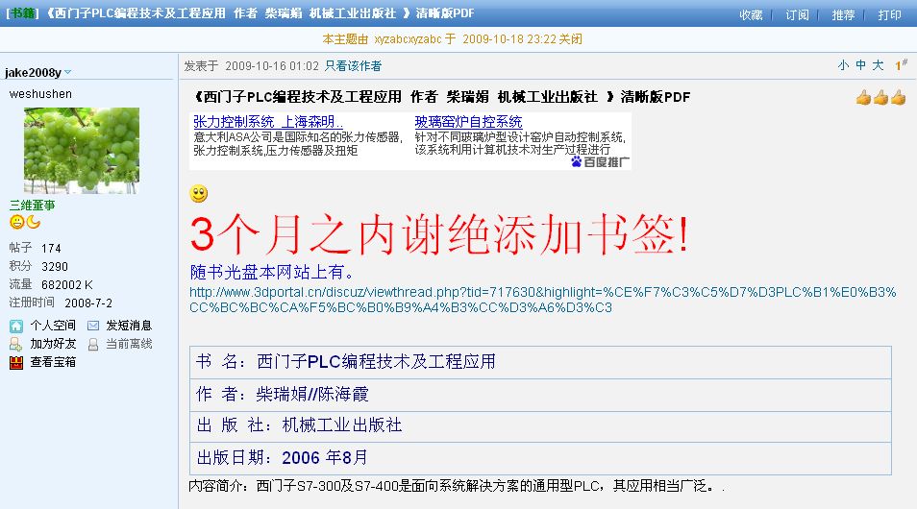Open the 查看宝箱 treasure chest icon

15,362
